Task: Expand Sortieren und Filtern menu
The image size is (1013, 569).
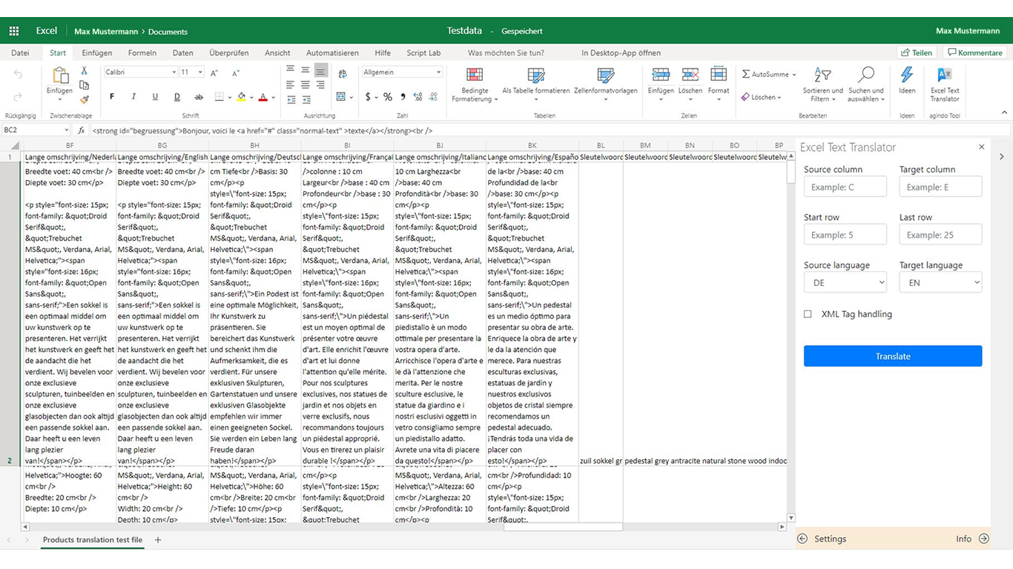Action: pyautogui.click(x=822, y=85)
